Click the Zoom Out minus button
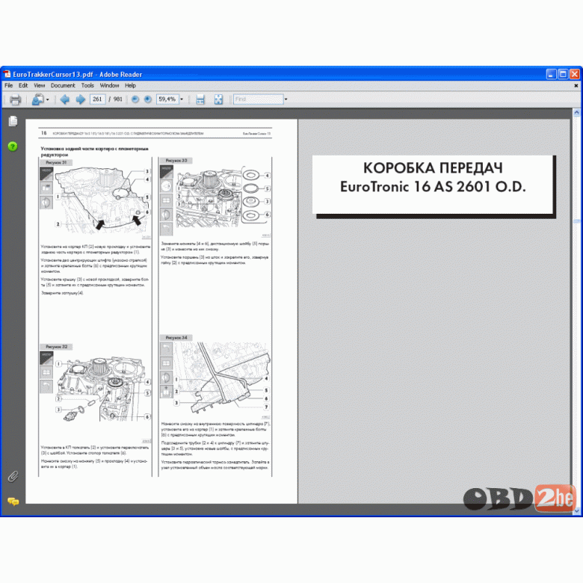The width and height of the screenshot is (583, 583). coord(135,99)
